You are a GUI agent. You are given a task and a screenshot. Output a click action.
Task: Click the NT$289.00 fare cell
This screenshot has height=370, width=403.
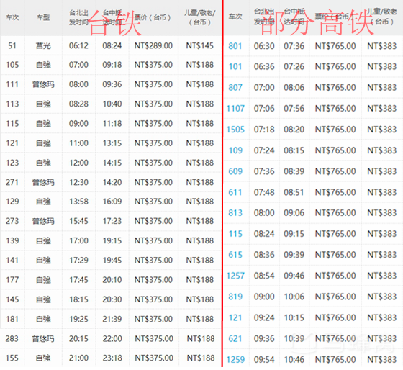[153, 46]
